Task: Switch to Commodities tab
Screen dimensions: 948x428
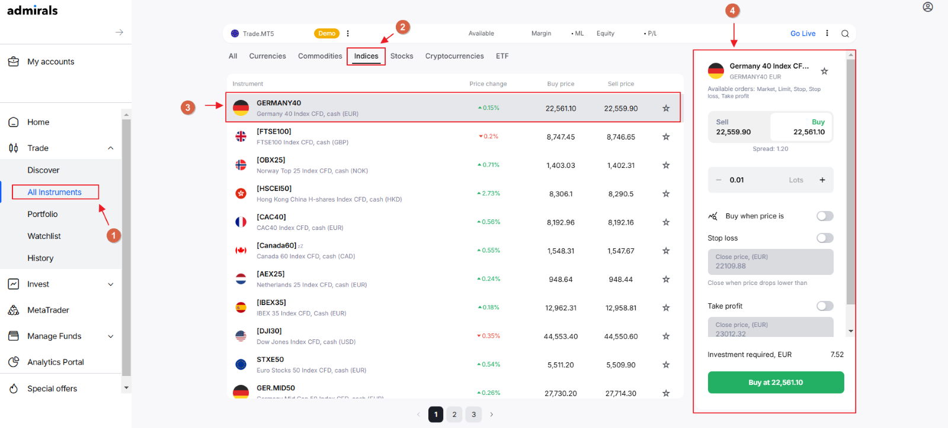Action: click(320, 56)
